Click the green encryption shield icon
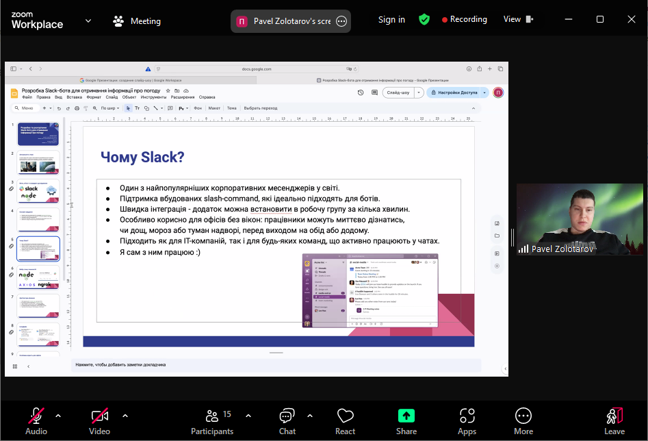 [x=424, y=20]
